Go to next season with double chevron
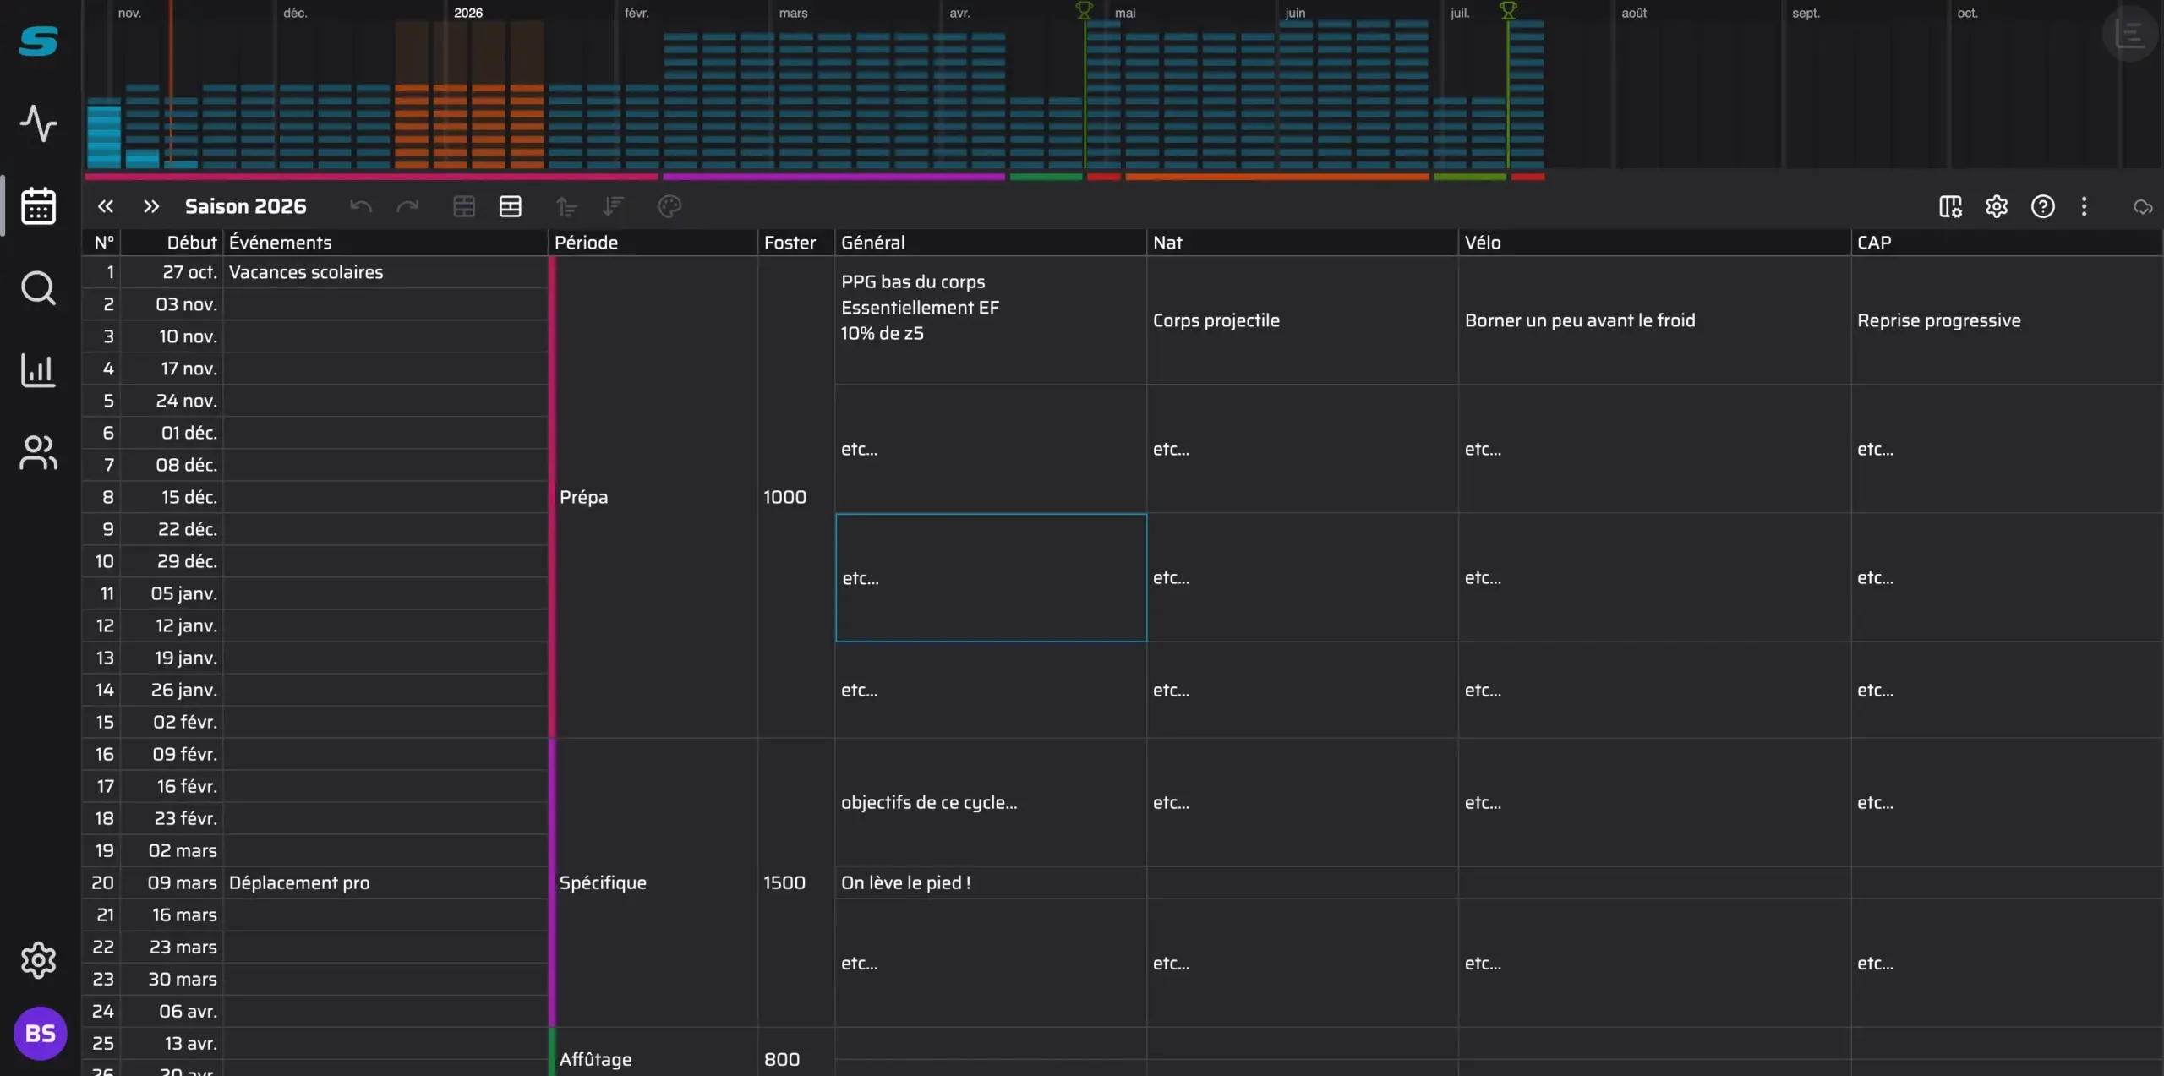 click(x=150, y=206)
